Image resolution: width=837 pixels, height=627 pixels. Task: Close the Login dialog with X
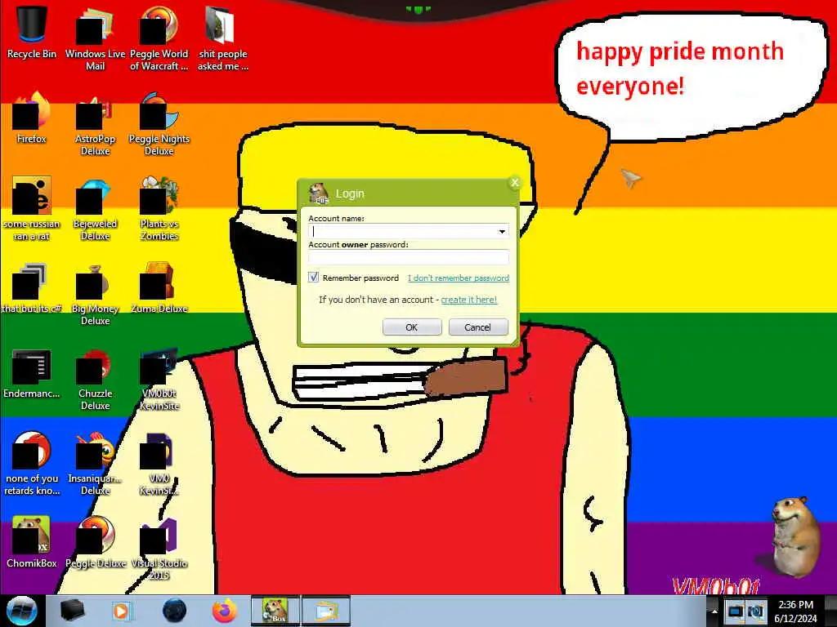[515, 183]
